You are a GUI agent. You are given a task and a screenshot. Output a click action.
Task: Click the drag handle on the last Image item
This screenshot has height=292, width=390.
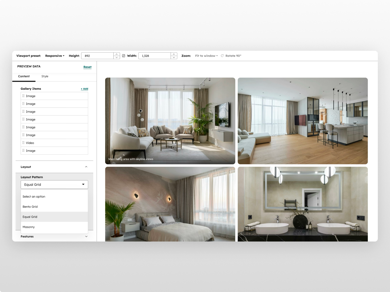[24, 151]
